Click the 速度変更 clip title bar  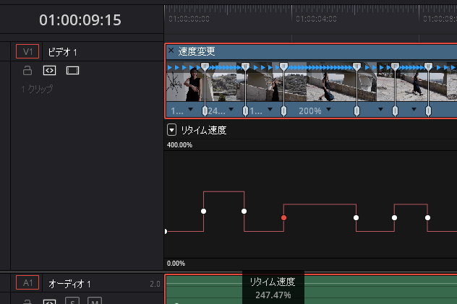(311, 51)
